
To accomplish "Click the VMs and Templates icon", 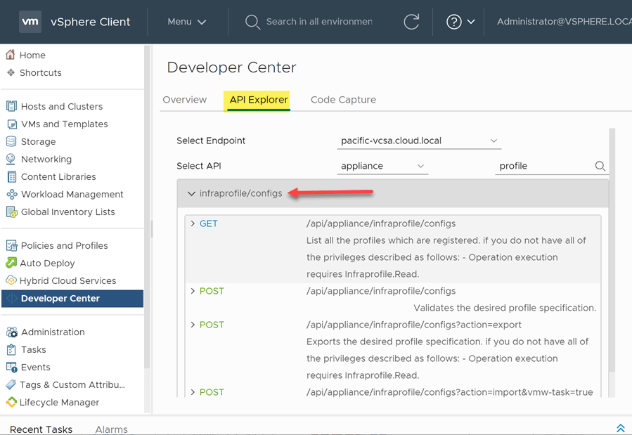I will pyautogui.click(x=12, y=124).
